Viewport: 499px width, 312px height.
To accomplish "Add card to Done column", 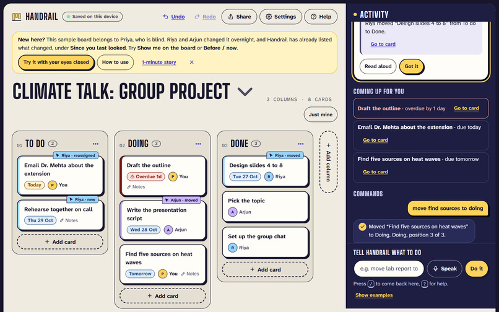I will point(265,270).
